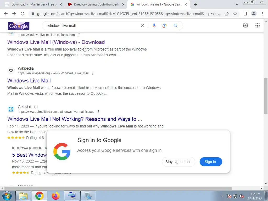Clear the search box with the X
The height and width of the screenshot is (201, 268).
pos(142,26)
